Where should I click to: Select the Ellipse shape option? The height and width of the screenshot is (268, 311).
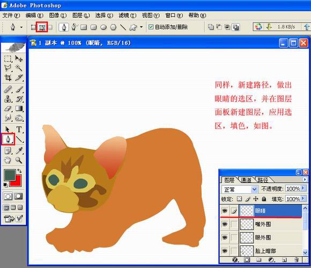click(x=103, y=27)
